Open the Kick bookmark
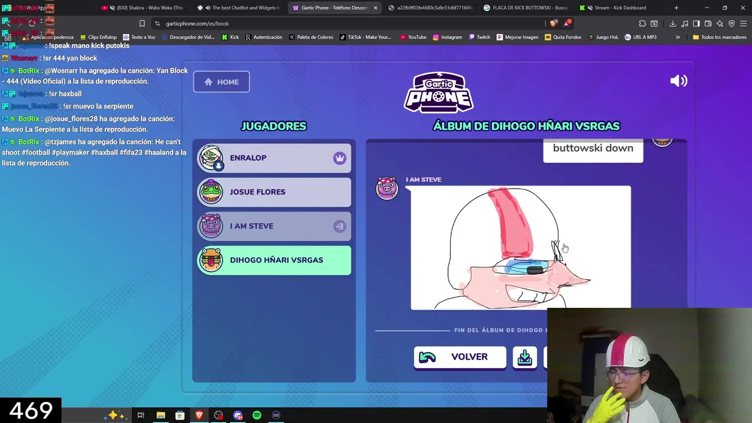Screen dimensions: 752x423 pos(230,37)
